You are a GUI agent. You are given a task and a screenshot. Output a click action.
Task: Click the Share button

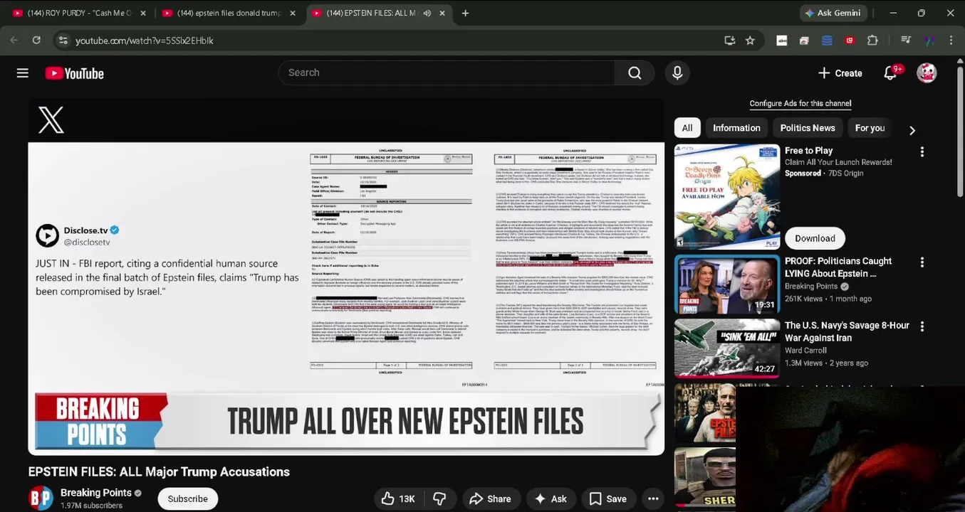pos(490,498)
